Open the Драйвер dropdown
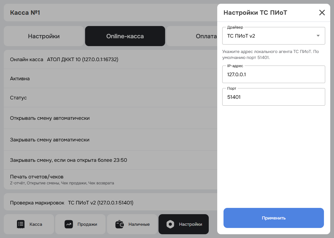The image size is (334, 238). tap(273, 36)
